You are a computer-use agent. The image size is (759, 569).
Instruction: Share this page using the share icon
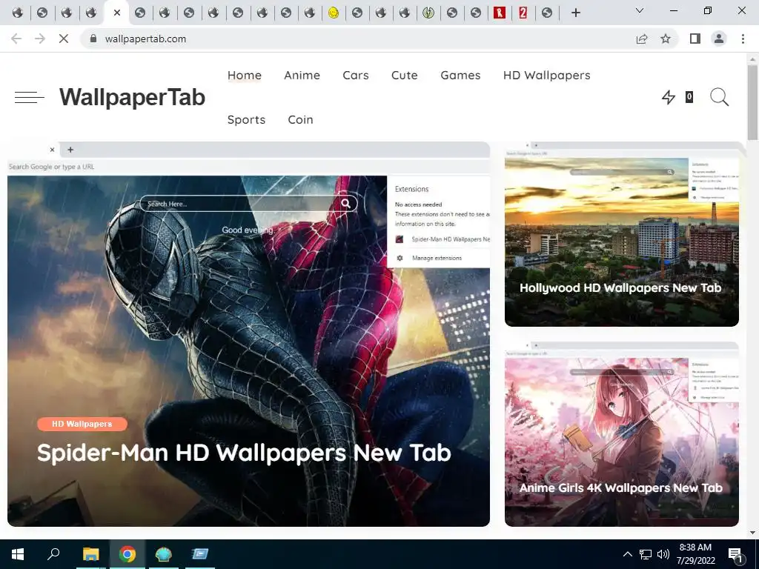642,39
